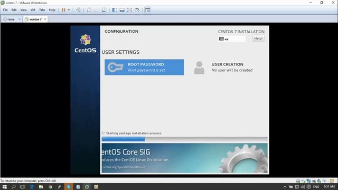Image resolution: width=338 pixels, height=190 pixels.
Task: Open the Windows Start menu
Action: coord(4,187)
